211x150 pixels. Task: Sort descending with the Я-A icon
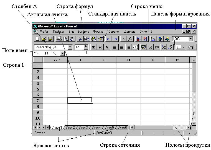145,39
